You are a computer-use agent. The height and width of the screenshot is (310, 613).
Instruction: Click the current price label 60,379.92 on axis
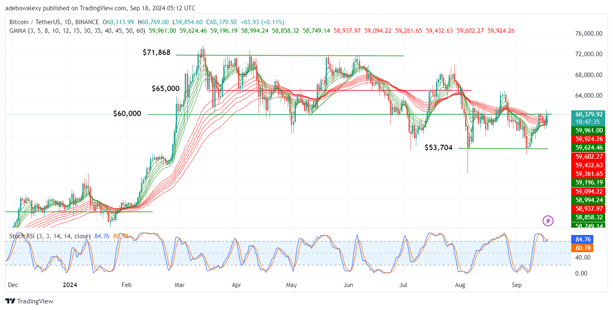click(588, 114)
